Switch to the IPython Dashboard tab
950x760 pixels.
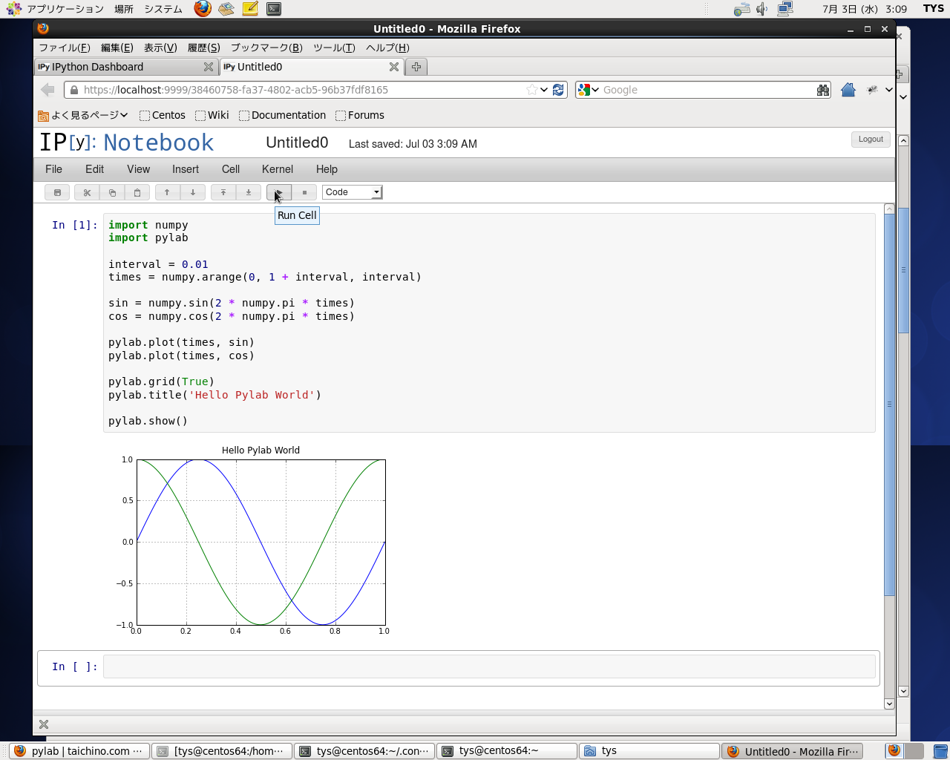(x=119, y=67)
